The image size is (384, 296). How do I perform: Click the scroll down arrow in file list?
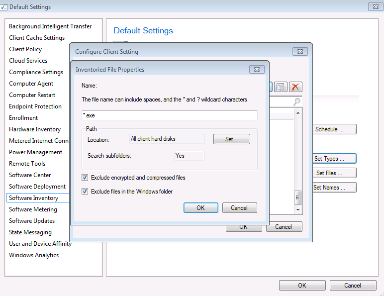click(298, 209)
